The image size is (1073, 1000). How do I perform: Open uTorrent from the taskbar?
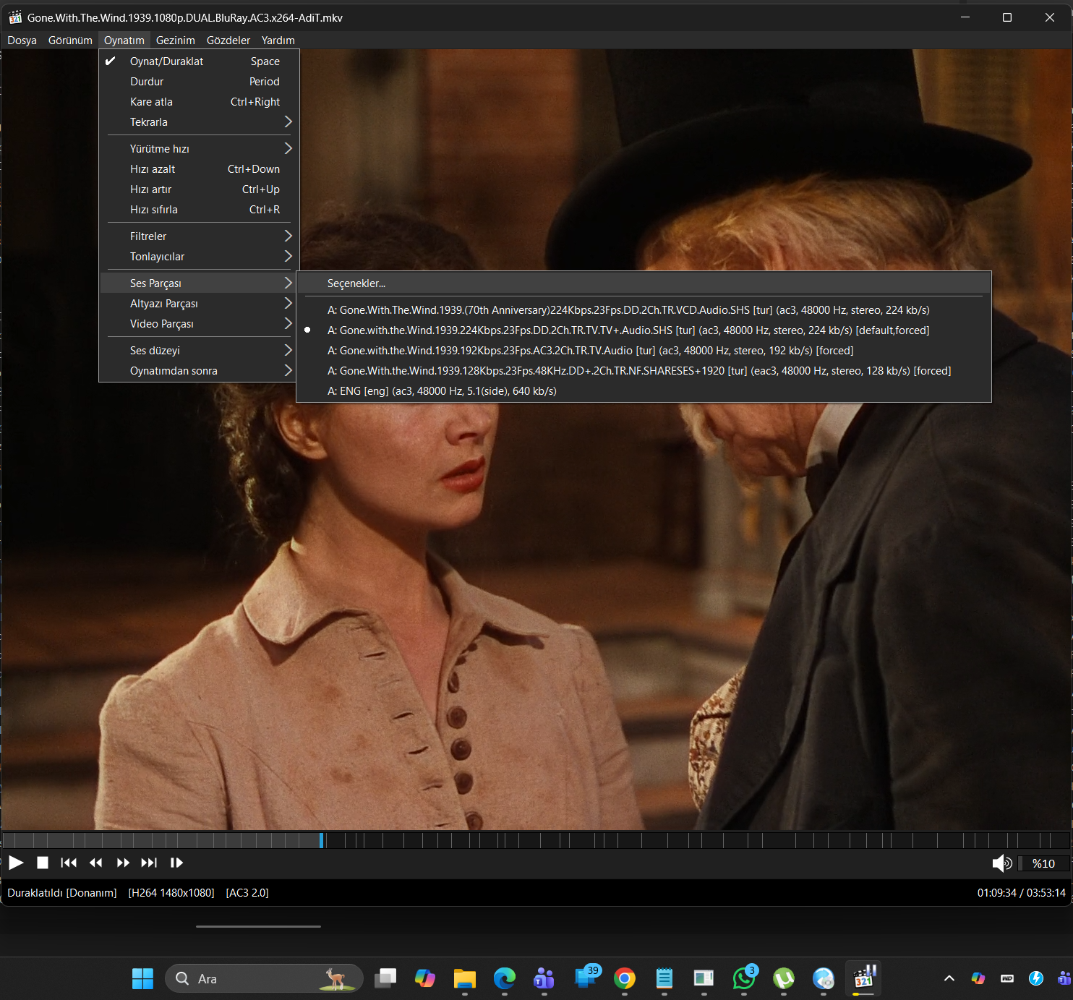[x=784, y=978]
